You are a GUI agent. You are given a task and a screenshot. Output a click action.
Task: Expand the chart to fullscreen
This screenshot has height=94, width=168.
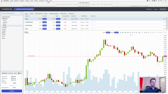166,32
